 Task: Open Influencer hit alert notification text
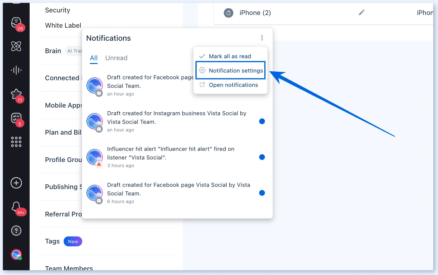171,153
